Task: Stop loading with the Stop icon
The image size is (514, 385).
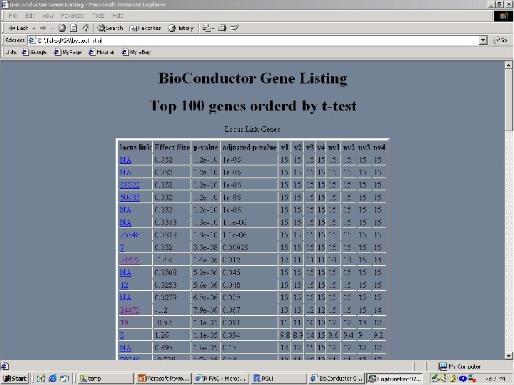Action: [x=61, y=28]
